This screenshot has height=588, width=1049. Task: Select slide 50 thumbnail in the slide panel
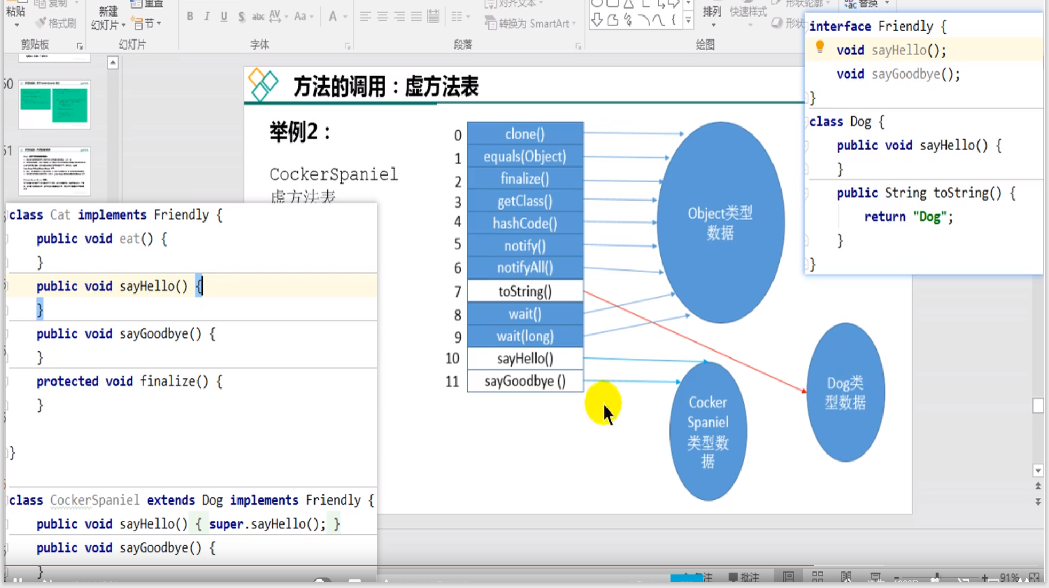click(54, 104)
